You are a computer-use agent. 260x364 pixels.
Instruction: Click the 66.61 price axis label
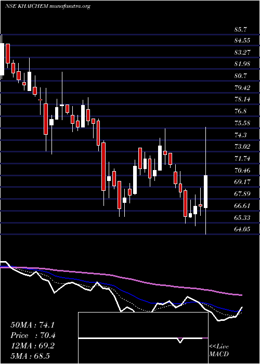pos(242,206)
